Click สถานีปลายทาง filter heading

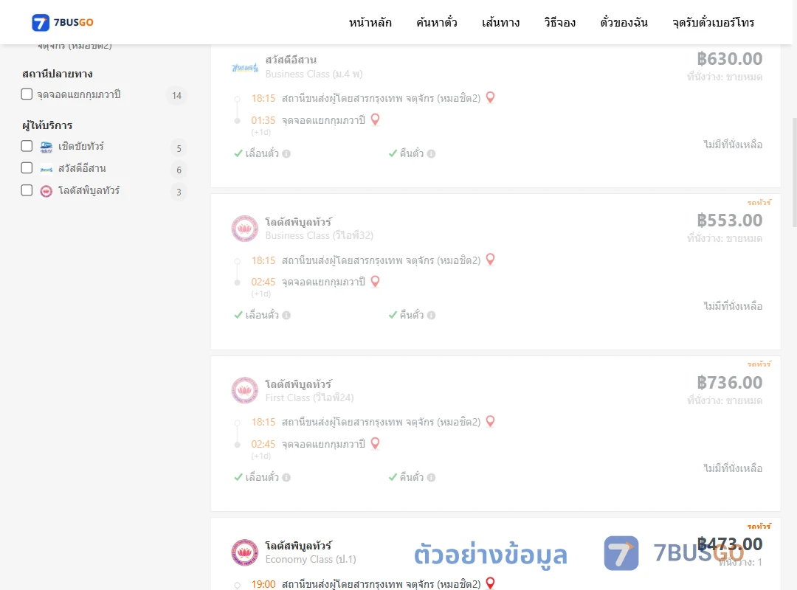[x=57, y=74]
